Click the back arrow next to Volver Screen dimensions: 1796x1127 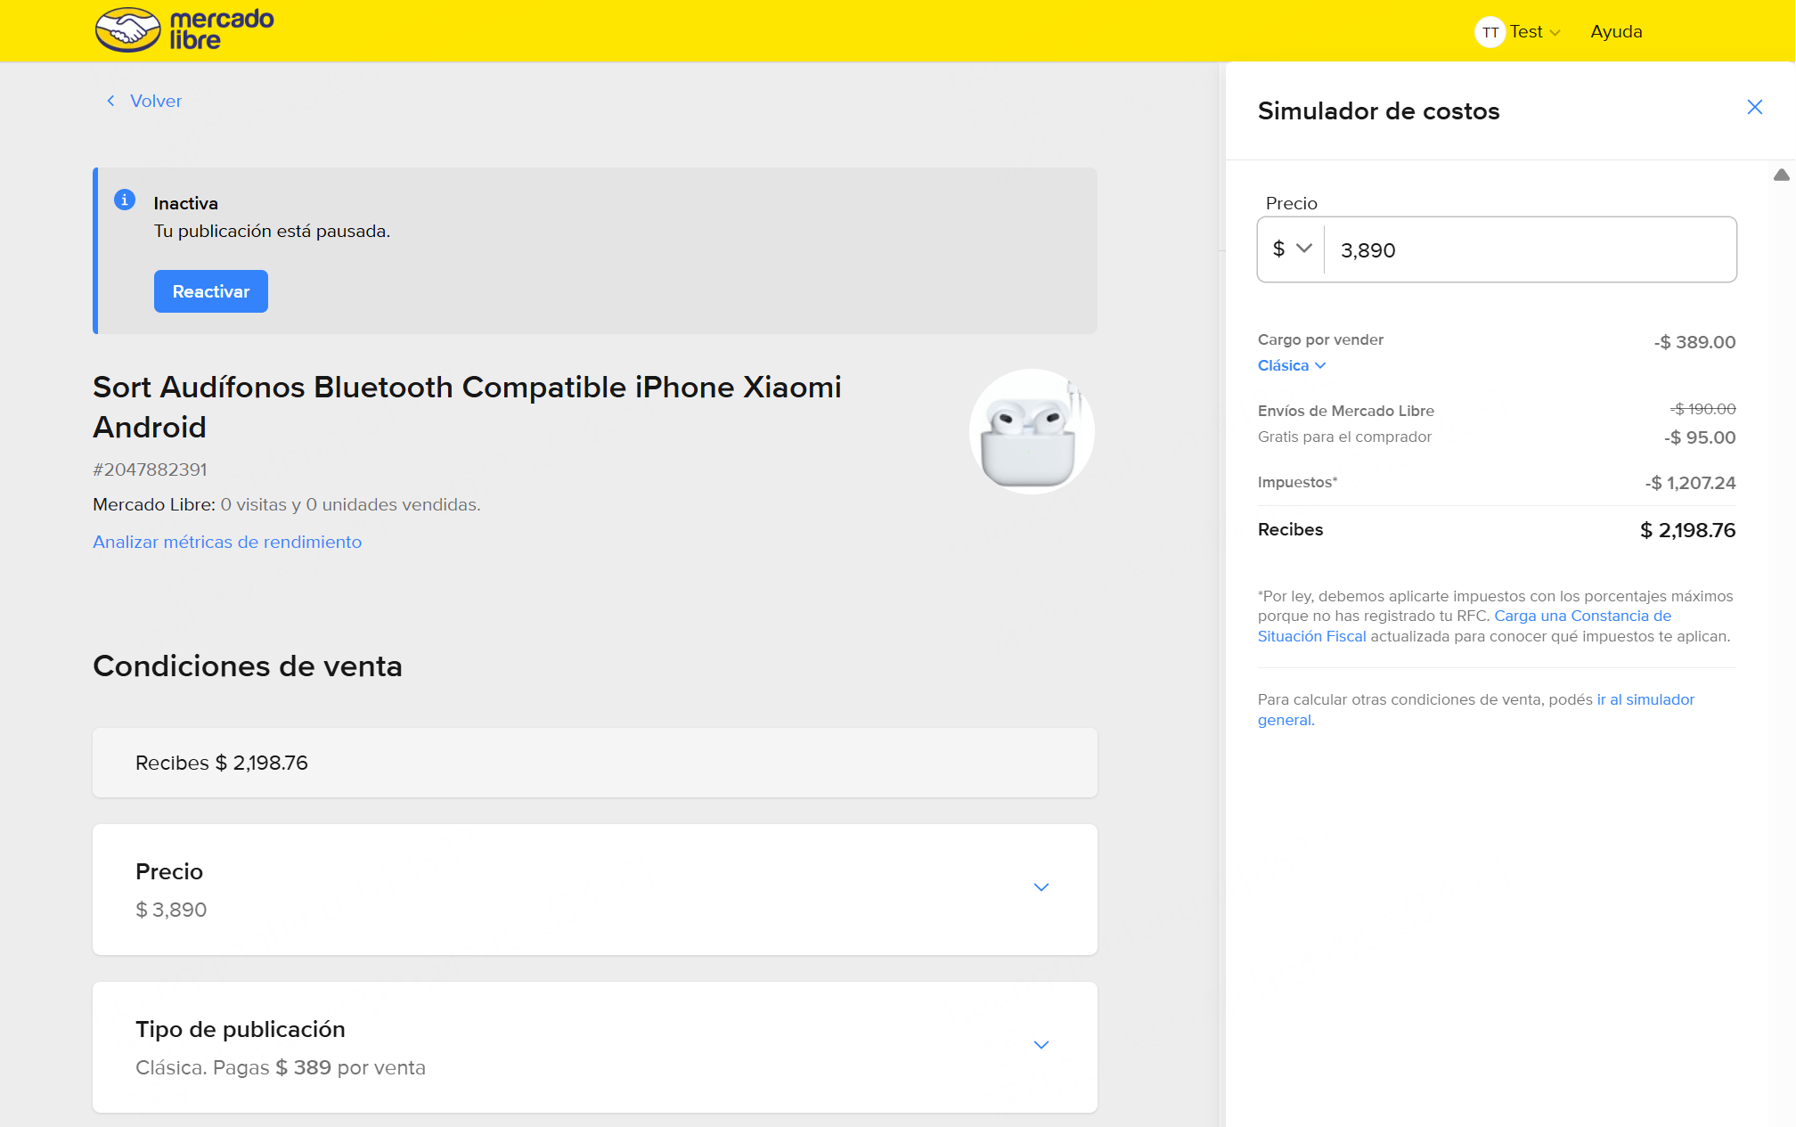tap(110, 101)
